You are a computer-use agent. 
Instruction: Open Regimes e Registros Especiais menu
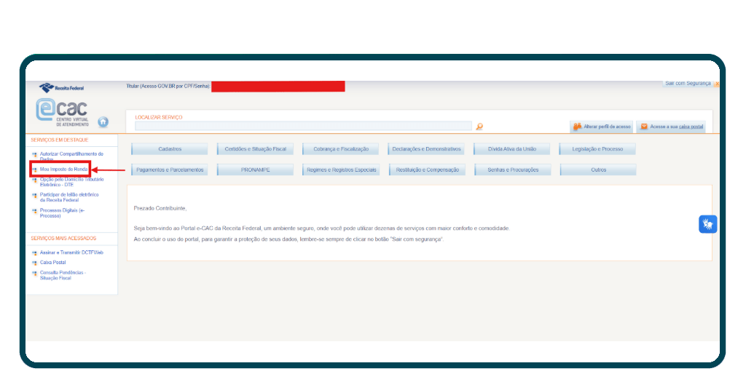[341, 170]
